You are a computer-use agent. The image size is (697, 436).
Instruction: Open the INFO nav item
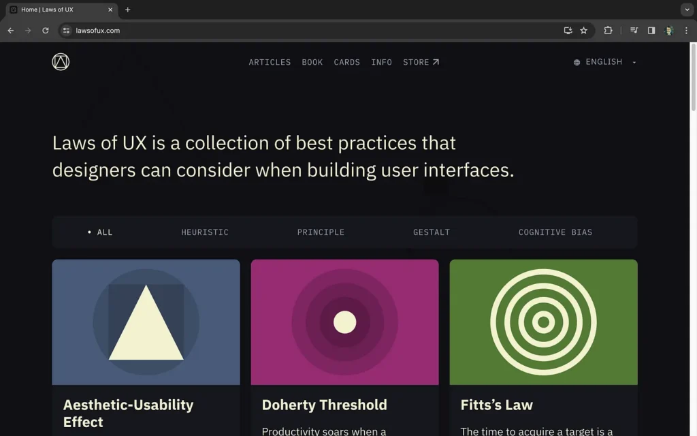(x=381, y=62)
